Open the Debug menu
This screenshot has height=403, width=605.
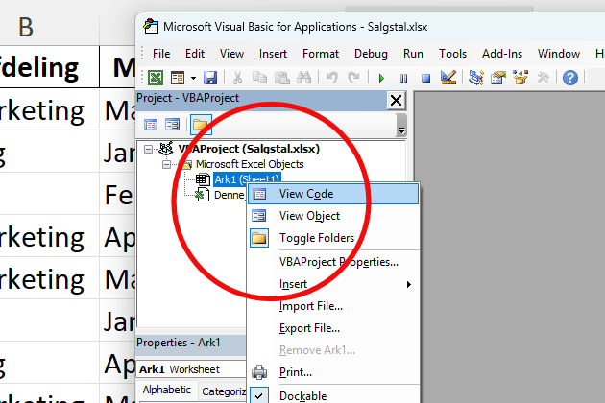(x=370, y=54)
